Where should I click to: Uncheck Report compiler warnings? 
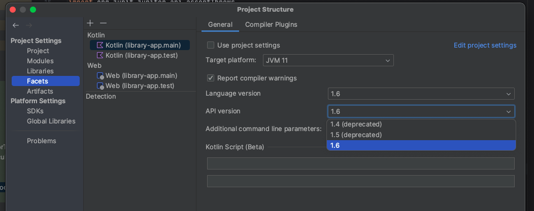click(x=211, y=78)
